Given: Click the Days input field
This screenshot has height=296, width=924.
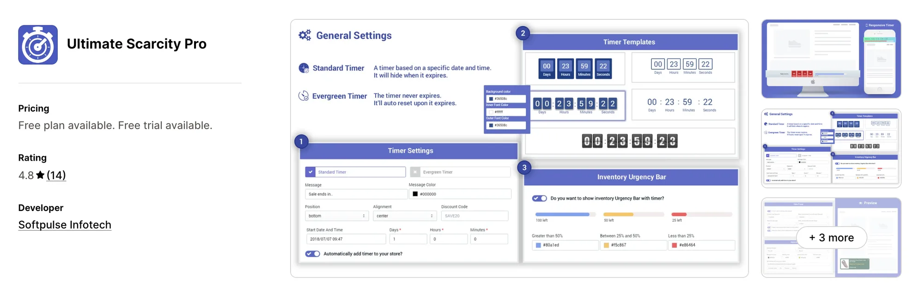Looking at the screenshot, I should pos(408,239).
